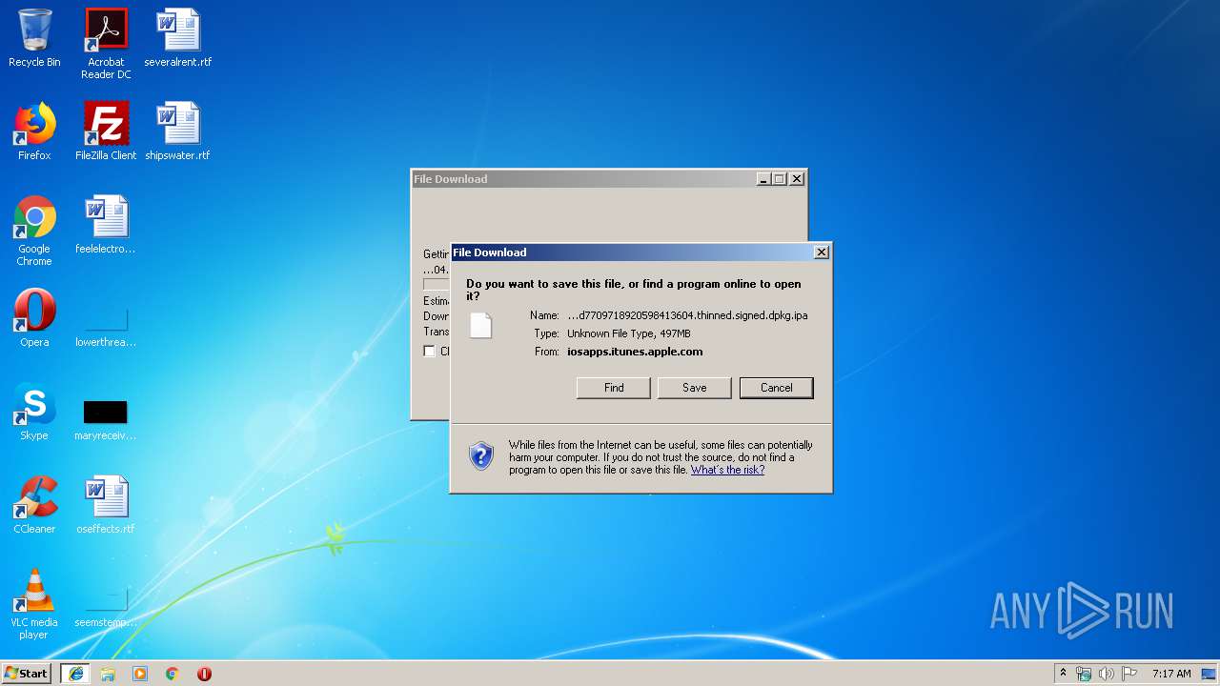Toggle the checkbox in background File Download window
The height and width of the screenshot is (686, 1220).
(430, 352)
